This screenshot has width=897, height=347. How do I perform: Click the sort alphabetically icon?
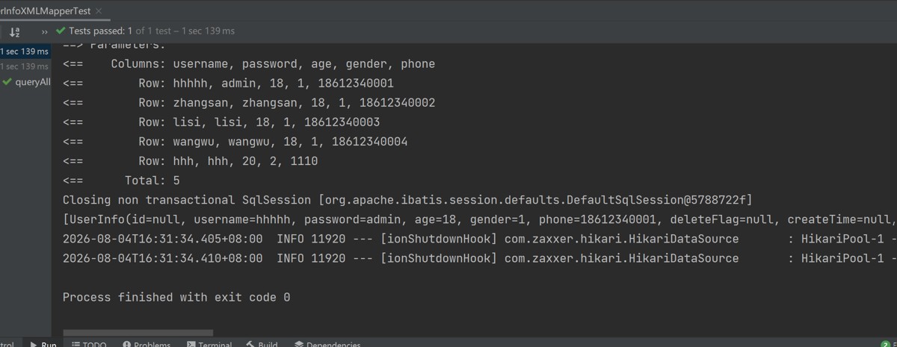[14, 31]
